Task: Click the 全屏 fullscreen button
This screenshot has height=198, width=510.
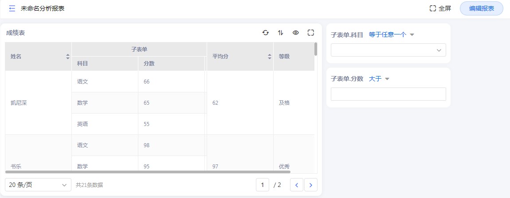Action: point(440,8)
